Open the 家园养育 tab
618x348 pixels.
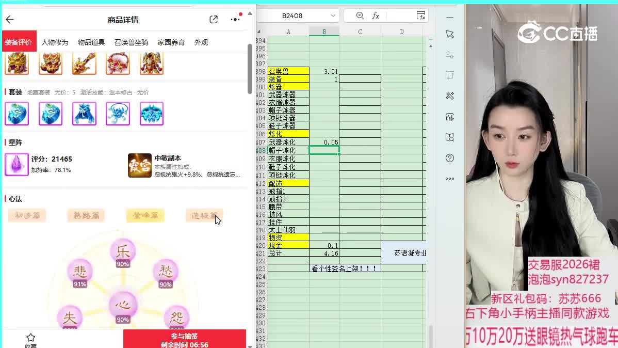click(x=171, y=42)
